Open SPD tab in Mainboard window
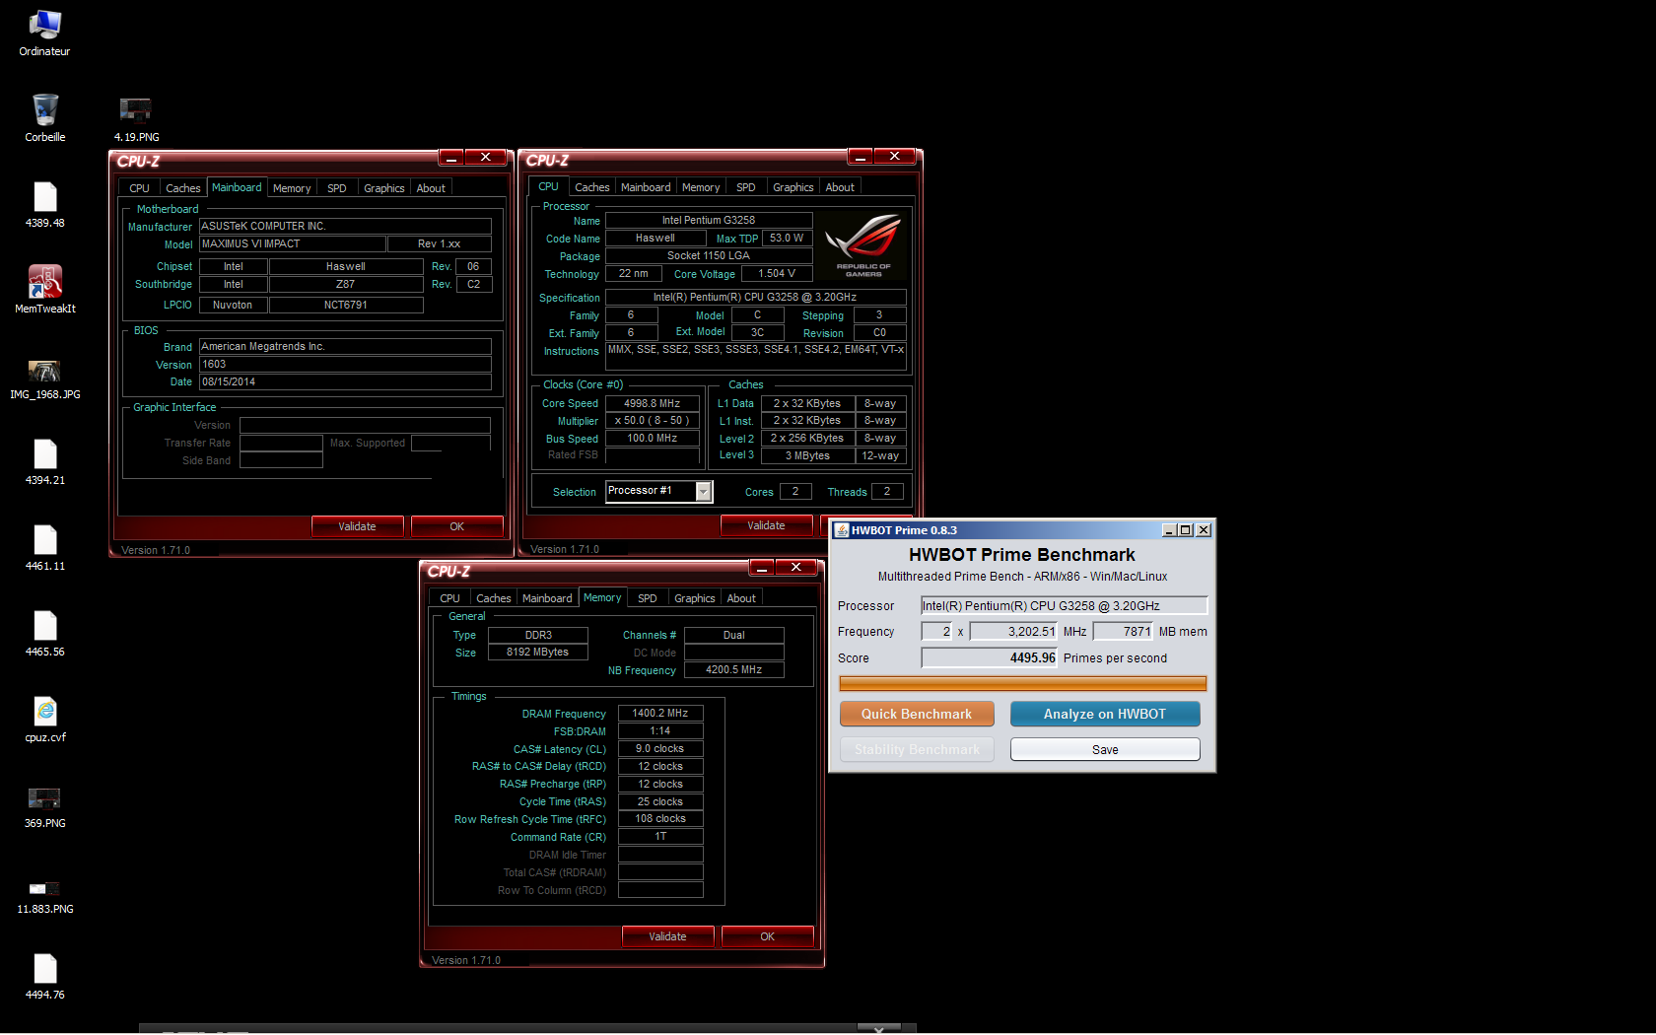 point(337,188)
